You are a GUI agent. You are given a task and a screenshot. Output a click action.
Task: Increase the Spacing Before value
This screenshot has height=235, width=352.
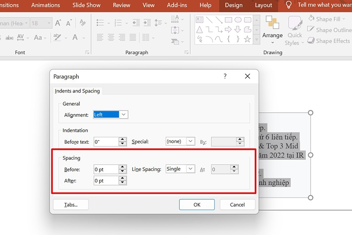coord(122,167)
